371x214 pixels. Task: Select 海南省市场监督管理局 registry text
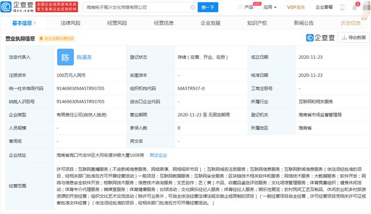[320, 115]
